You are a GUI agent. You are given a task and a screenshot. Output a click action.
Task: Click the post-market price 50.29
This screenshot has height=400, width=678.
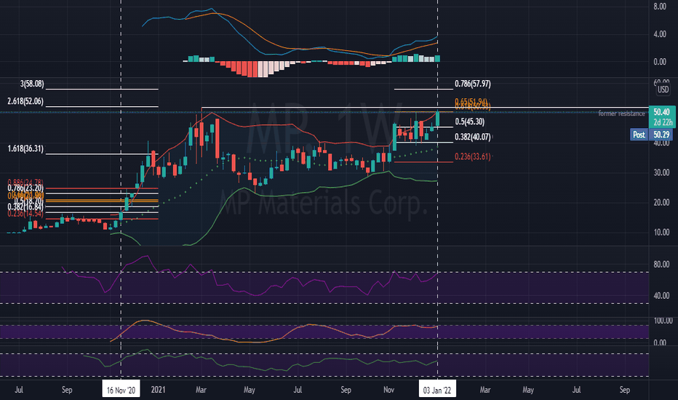click(661, 135)
